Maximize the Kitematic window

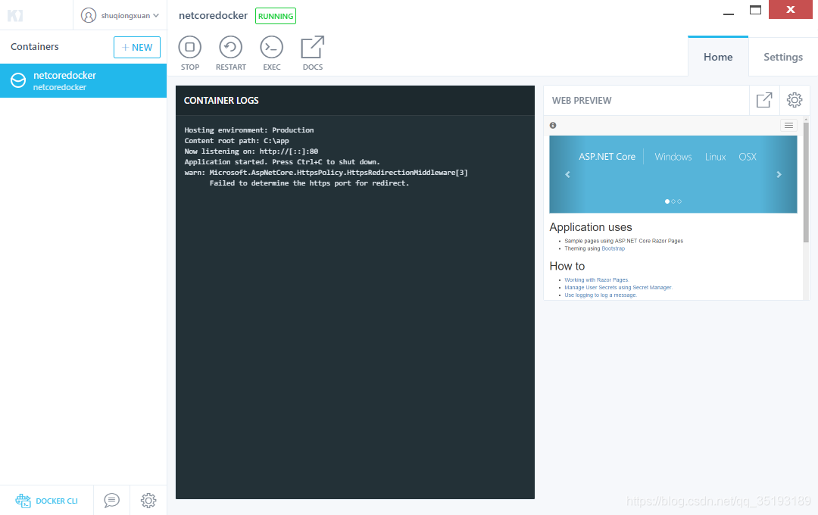[x=755, y=10]
